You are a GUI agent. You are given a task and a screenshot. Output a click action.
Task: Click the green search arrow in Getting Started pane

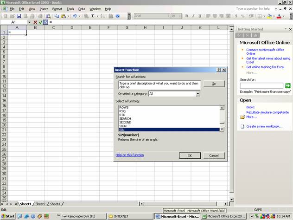288,86
